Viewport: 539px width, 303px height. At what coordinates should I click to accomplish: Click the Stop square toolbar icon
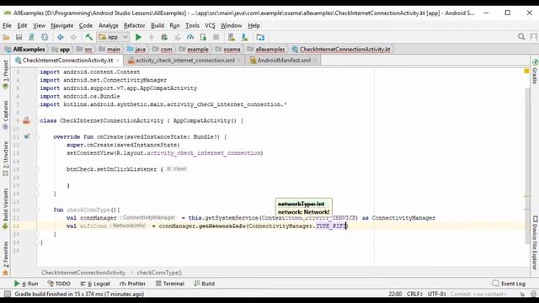click(x=216, y=37)
